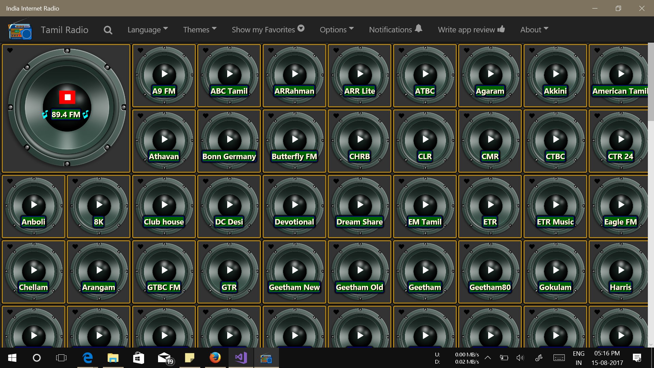Expand the Options dropdown
This screenshot has height=368, width=654.
coord(337,30)
